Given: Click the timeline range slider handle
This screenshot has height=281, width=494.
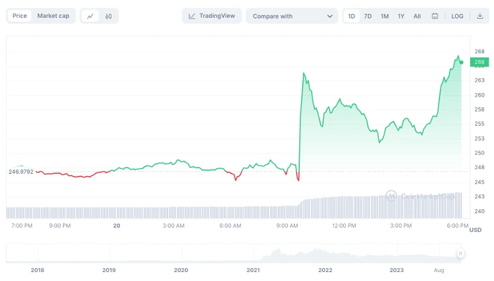Looking at the screenshot, I should (460, 254).
